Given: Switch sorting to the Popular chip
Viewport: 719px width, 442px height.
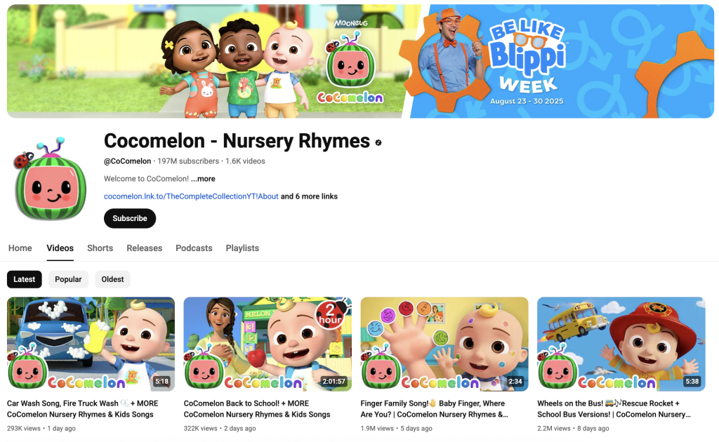Looking at the screenshot, I should tap(68, 279).
